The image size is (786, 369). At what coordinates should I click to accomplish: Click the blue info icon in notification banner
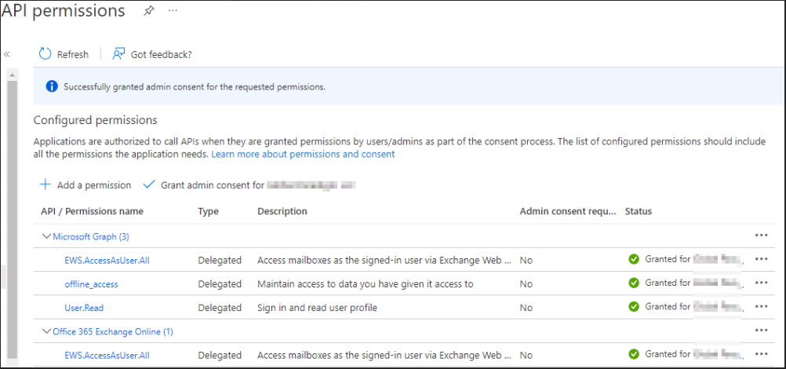click(51, 86)
